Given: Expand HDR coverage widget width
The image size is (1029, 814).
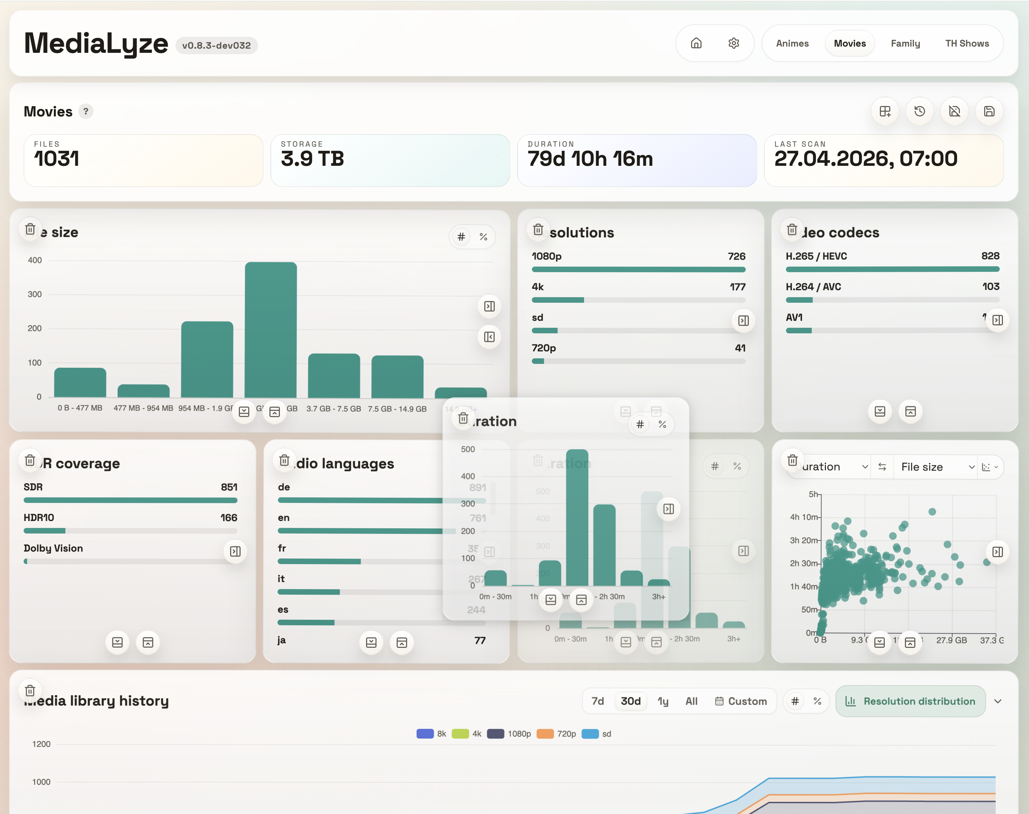Looking at the screenshot, I should tap(235, 552).
